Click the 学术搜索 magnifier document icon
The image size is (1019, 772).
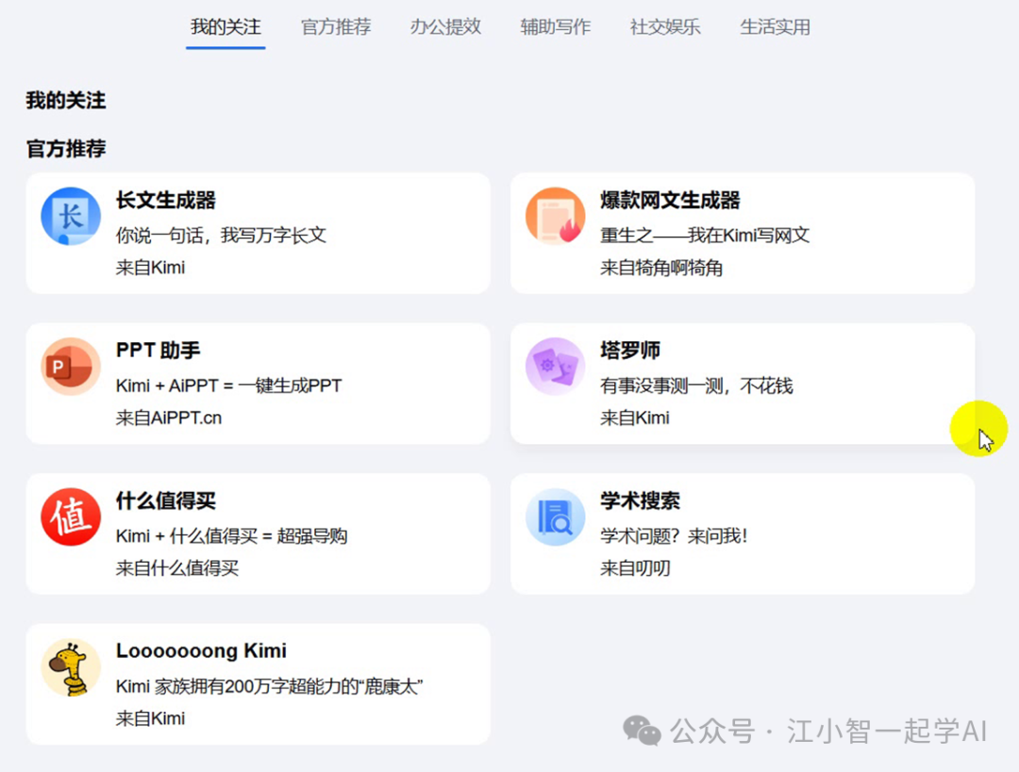555,517
